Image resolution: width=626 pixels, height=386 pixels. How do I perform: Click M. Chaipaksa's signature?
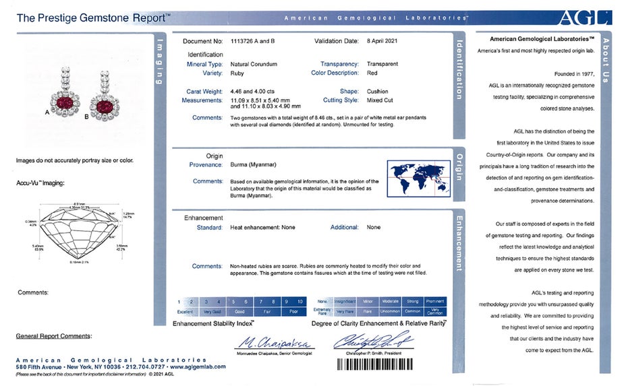pos(265,342)
